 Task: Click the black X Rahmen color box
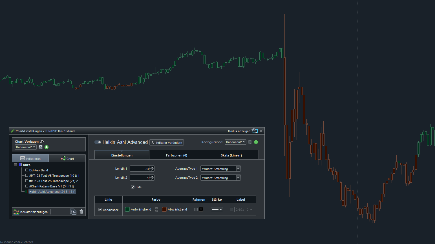201,209
